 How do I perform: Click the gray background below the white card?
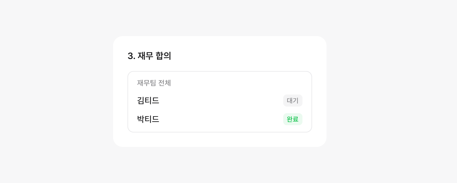pos(219,165)
